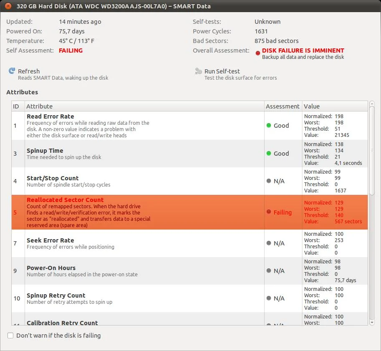Click the FAILING self assessment text
This screenshot has height=351, width=381.
[x=71, y=51]
